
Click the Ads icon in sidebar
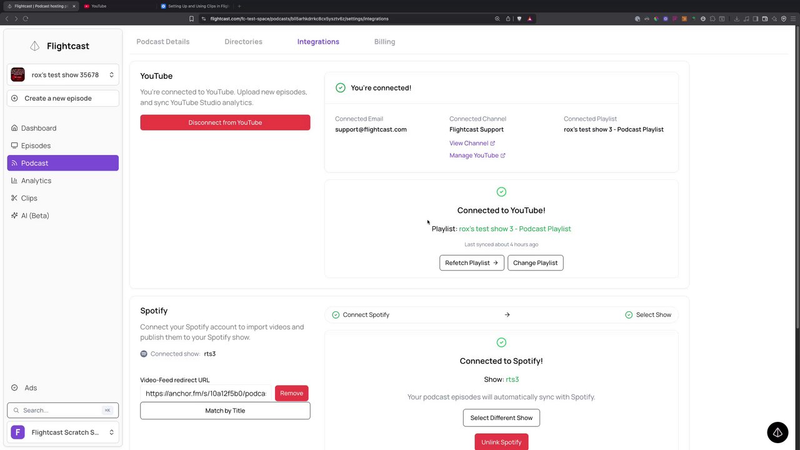[14, 387]
